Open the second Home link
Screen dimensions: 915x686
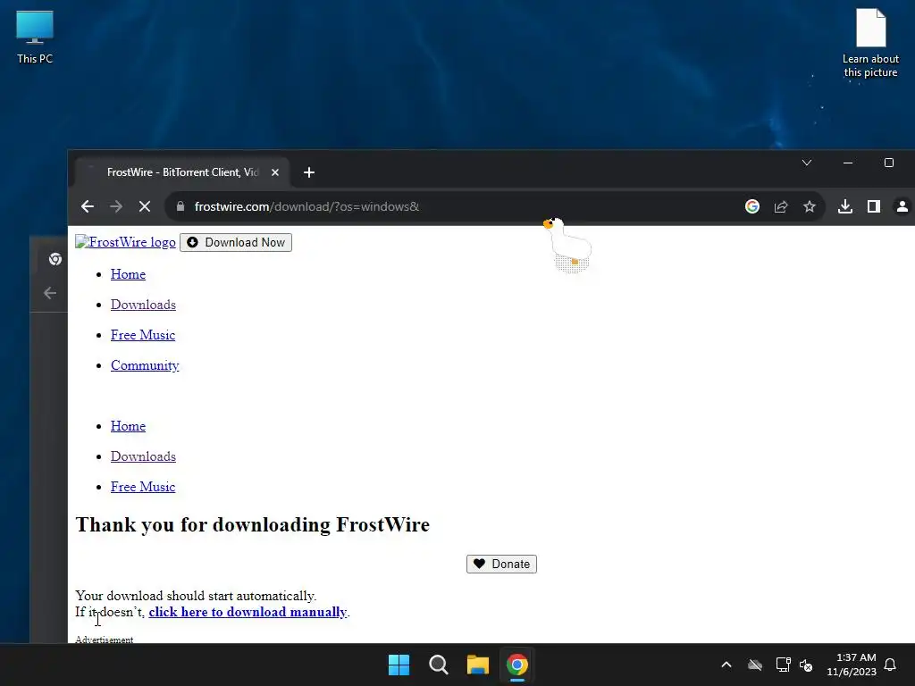pos(129,426)
